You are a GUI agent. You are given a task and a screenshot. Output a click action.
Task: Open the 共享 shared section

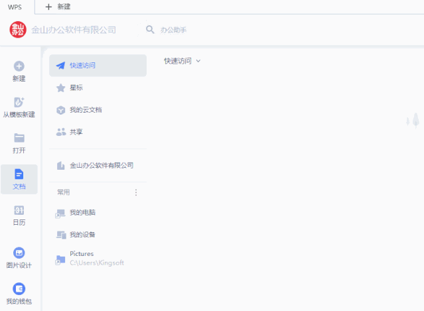[x=98, y=132]
